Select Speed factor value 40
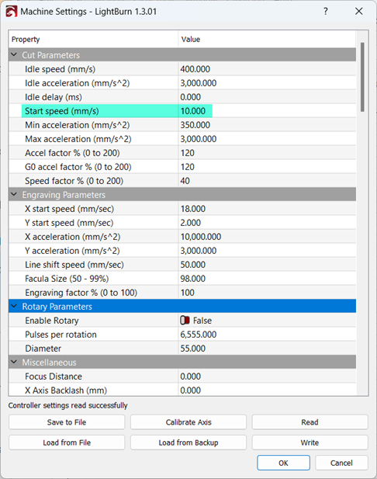 pyautogui.click(x=185, y=181)
